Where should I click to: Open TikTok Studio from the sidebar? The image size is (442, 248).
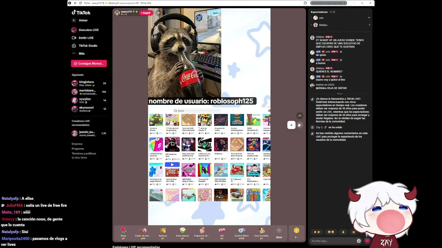85,46
